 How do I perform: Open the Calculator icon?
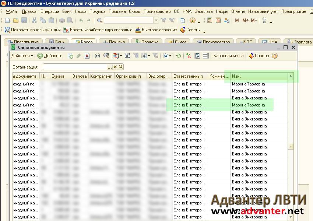tap(210, 20)
